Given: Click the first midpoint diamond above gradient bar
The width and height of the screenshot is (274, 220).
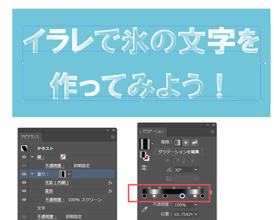Looking at the screenshot, I should tap(149, 188).
